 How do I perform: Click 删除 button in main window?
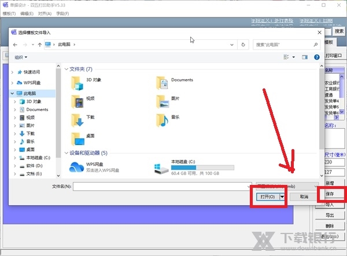[x=330, y=226]
